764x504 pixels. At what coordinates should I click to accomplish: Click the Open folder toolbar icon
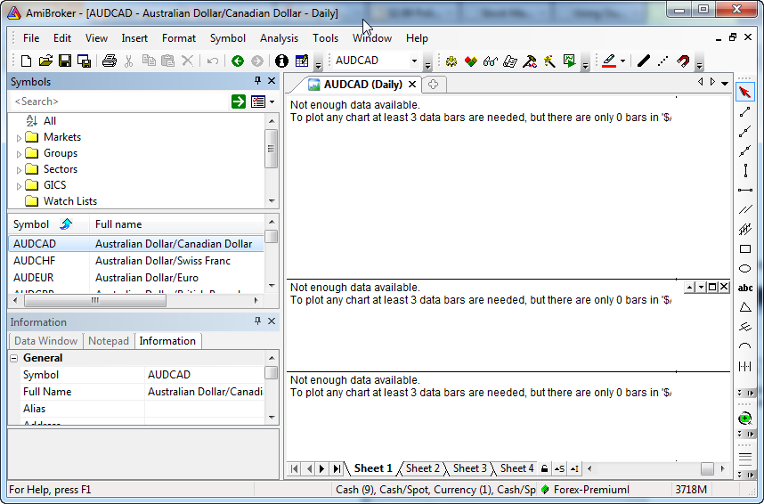[x=45, y=61]
